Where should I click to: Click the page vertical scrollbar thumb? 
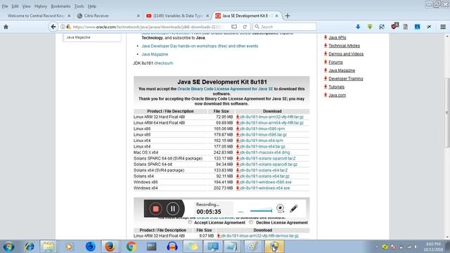[447, 112]
